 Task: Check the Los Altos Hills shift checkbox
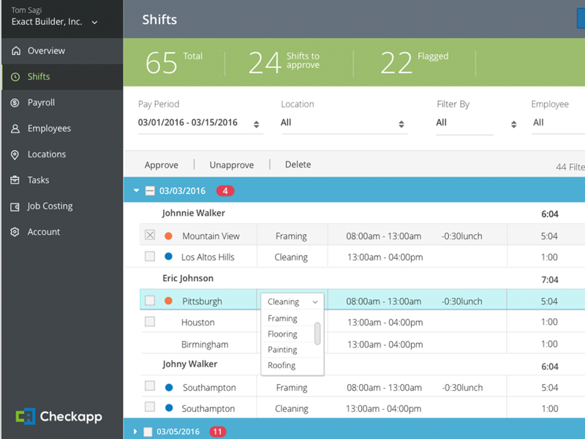click(150, 257)
